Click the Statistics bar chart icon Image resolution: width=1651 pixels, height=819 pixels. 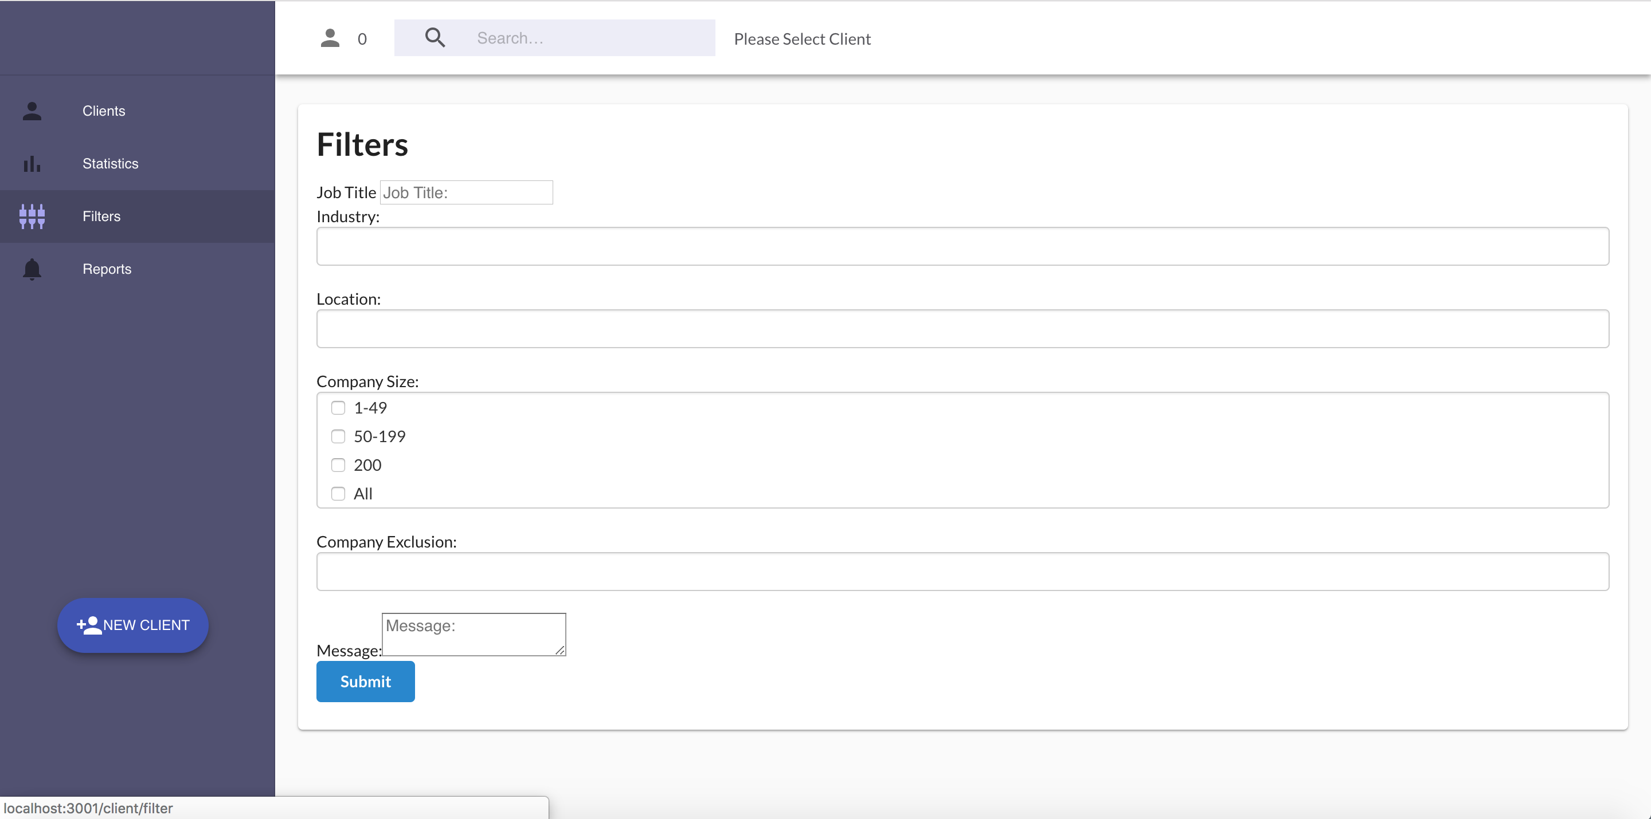[32, 164]
